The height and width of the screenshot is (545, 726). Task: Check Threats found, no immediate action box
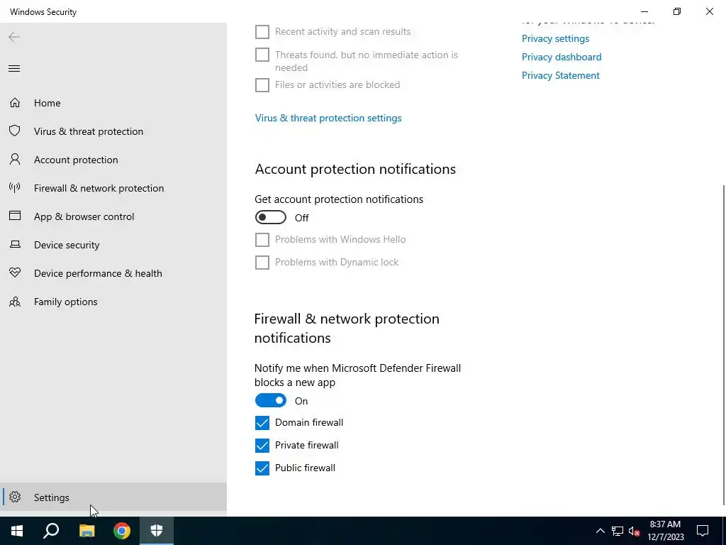click(262, 55)
